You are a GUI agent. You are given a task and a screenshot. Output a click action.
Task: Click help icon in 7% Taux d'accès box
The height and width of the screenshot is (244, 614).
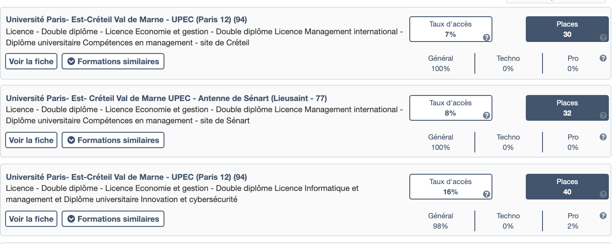pos(486,37)
